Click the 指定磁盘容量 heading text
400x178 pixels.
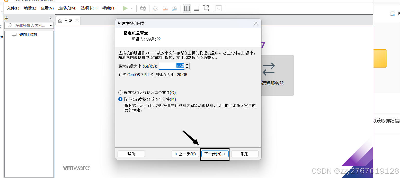coord(136,33)
